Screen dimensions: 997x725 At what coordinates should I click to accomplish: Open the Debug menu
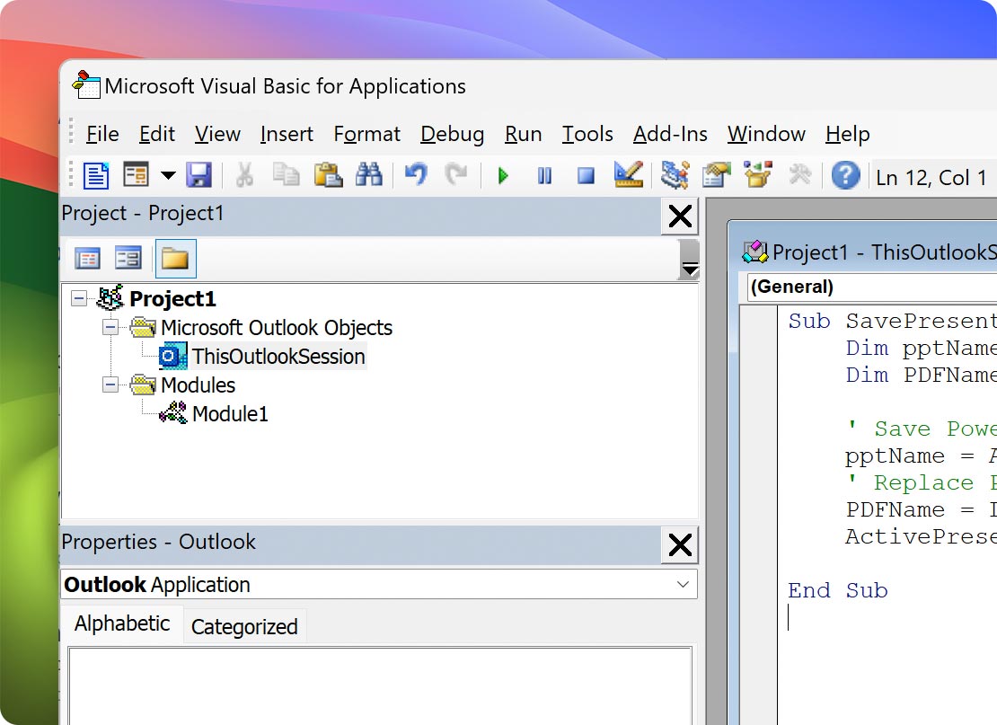coord(452,134)
